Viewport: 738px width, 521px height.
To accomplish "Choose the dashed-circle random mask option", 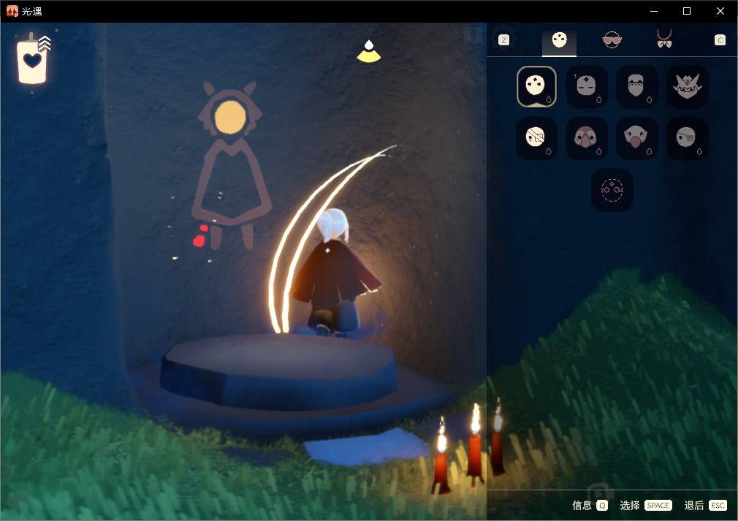I will [x=612, y=190].
